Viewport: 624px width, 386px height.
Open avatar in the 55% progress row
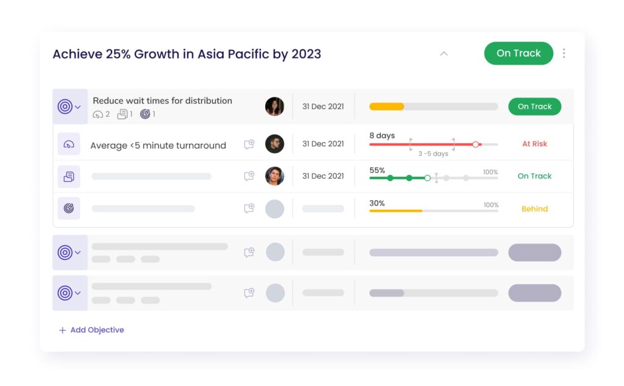pyautogui.click(x=275, y=176)
